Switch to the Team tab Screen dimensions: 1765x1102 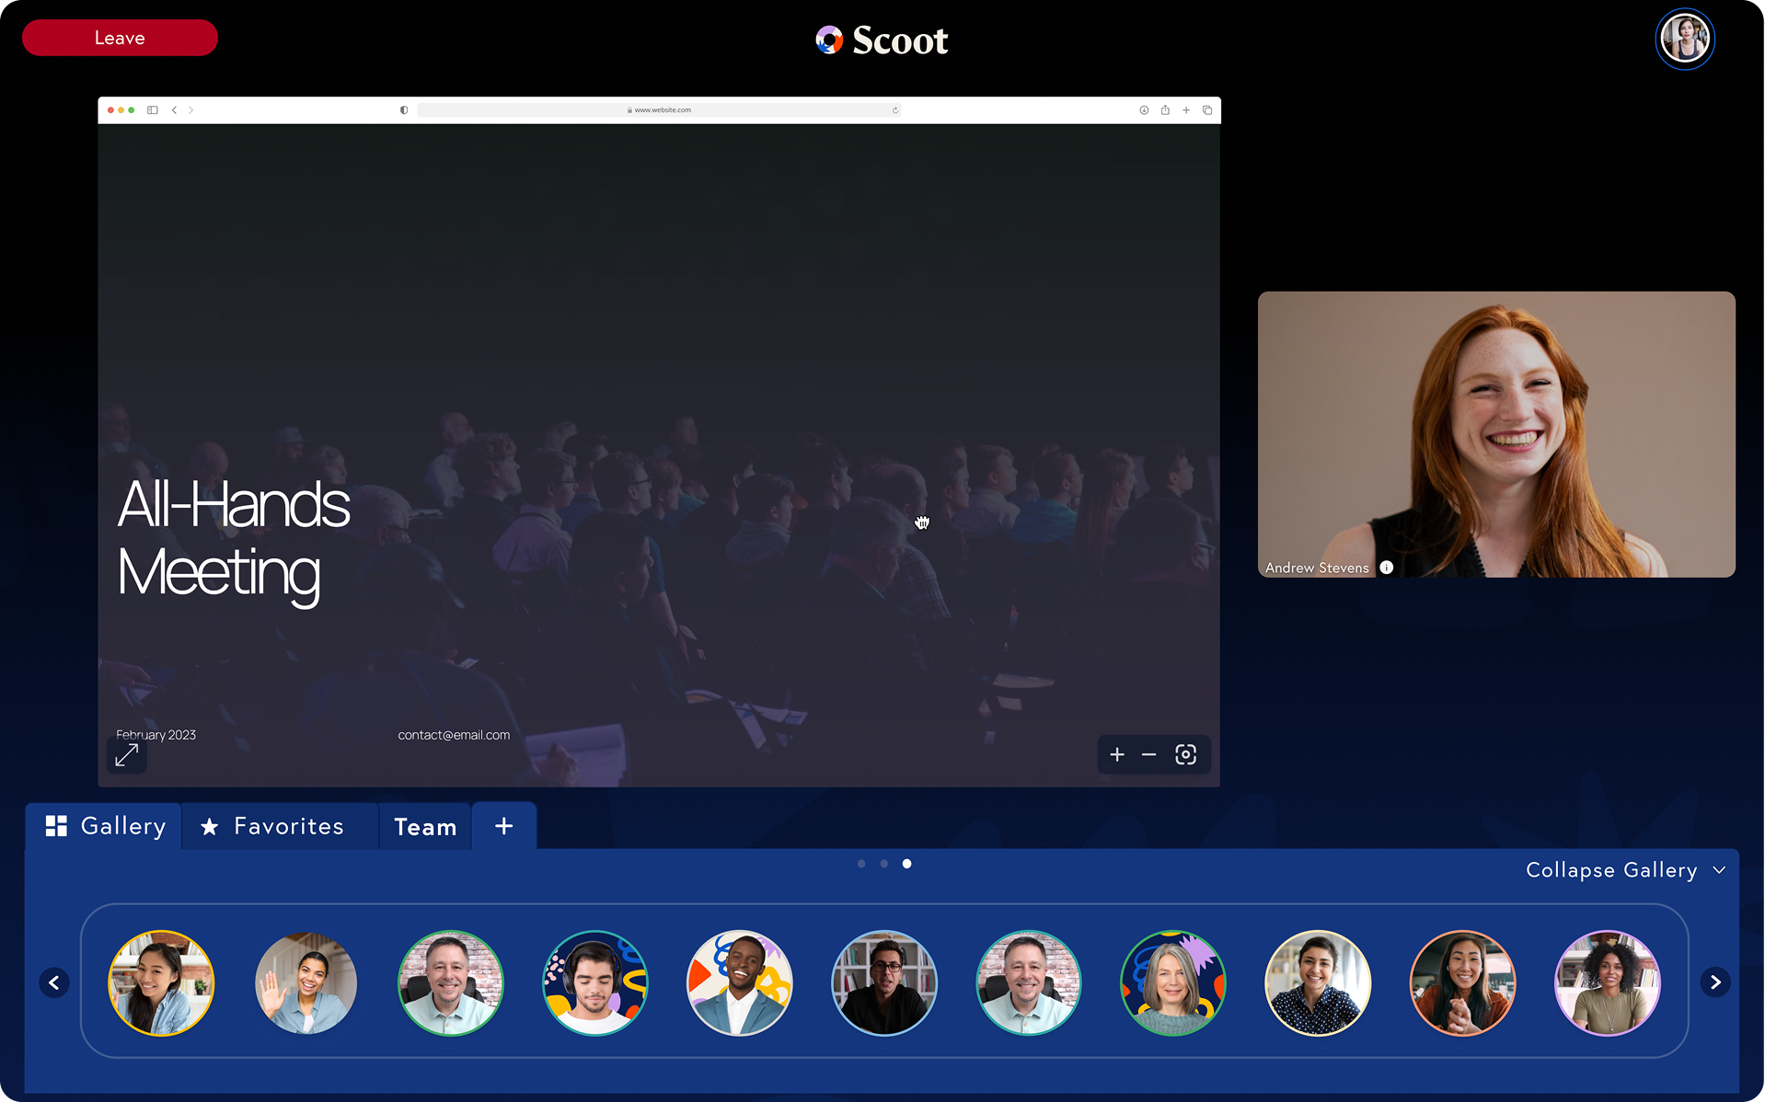(x=425, y=827)
